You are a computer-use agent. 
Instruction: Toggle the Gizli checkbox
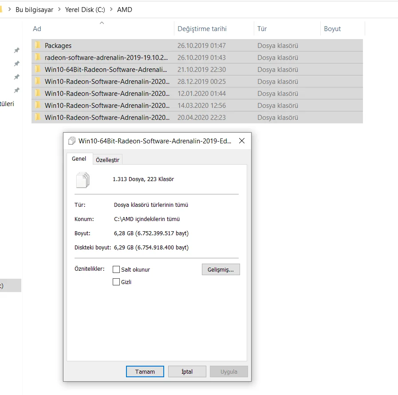116,282
